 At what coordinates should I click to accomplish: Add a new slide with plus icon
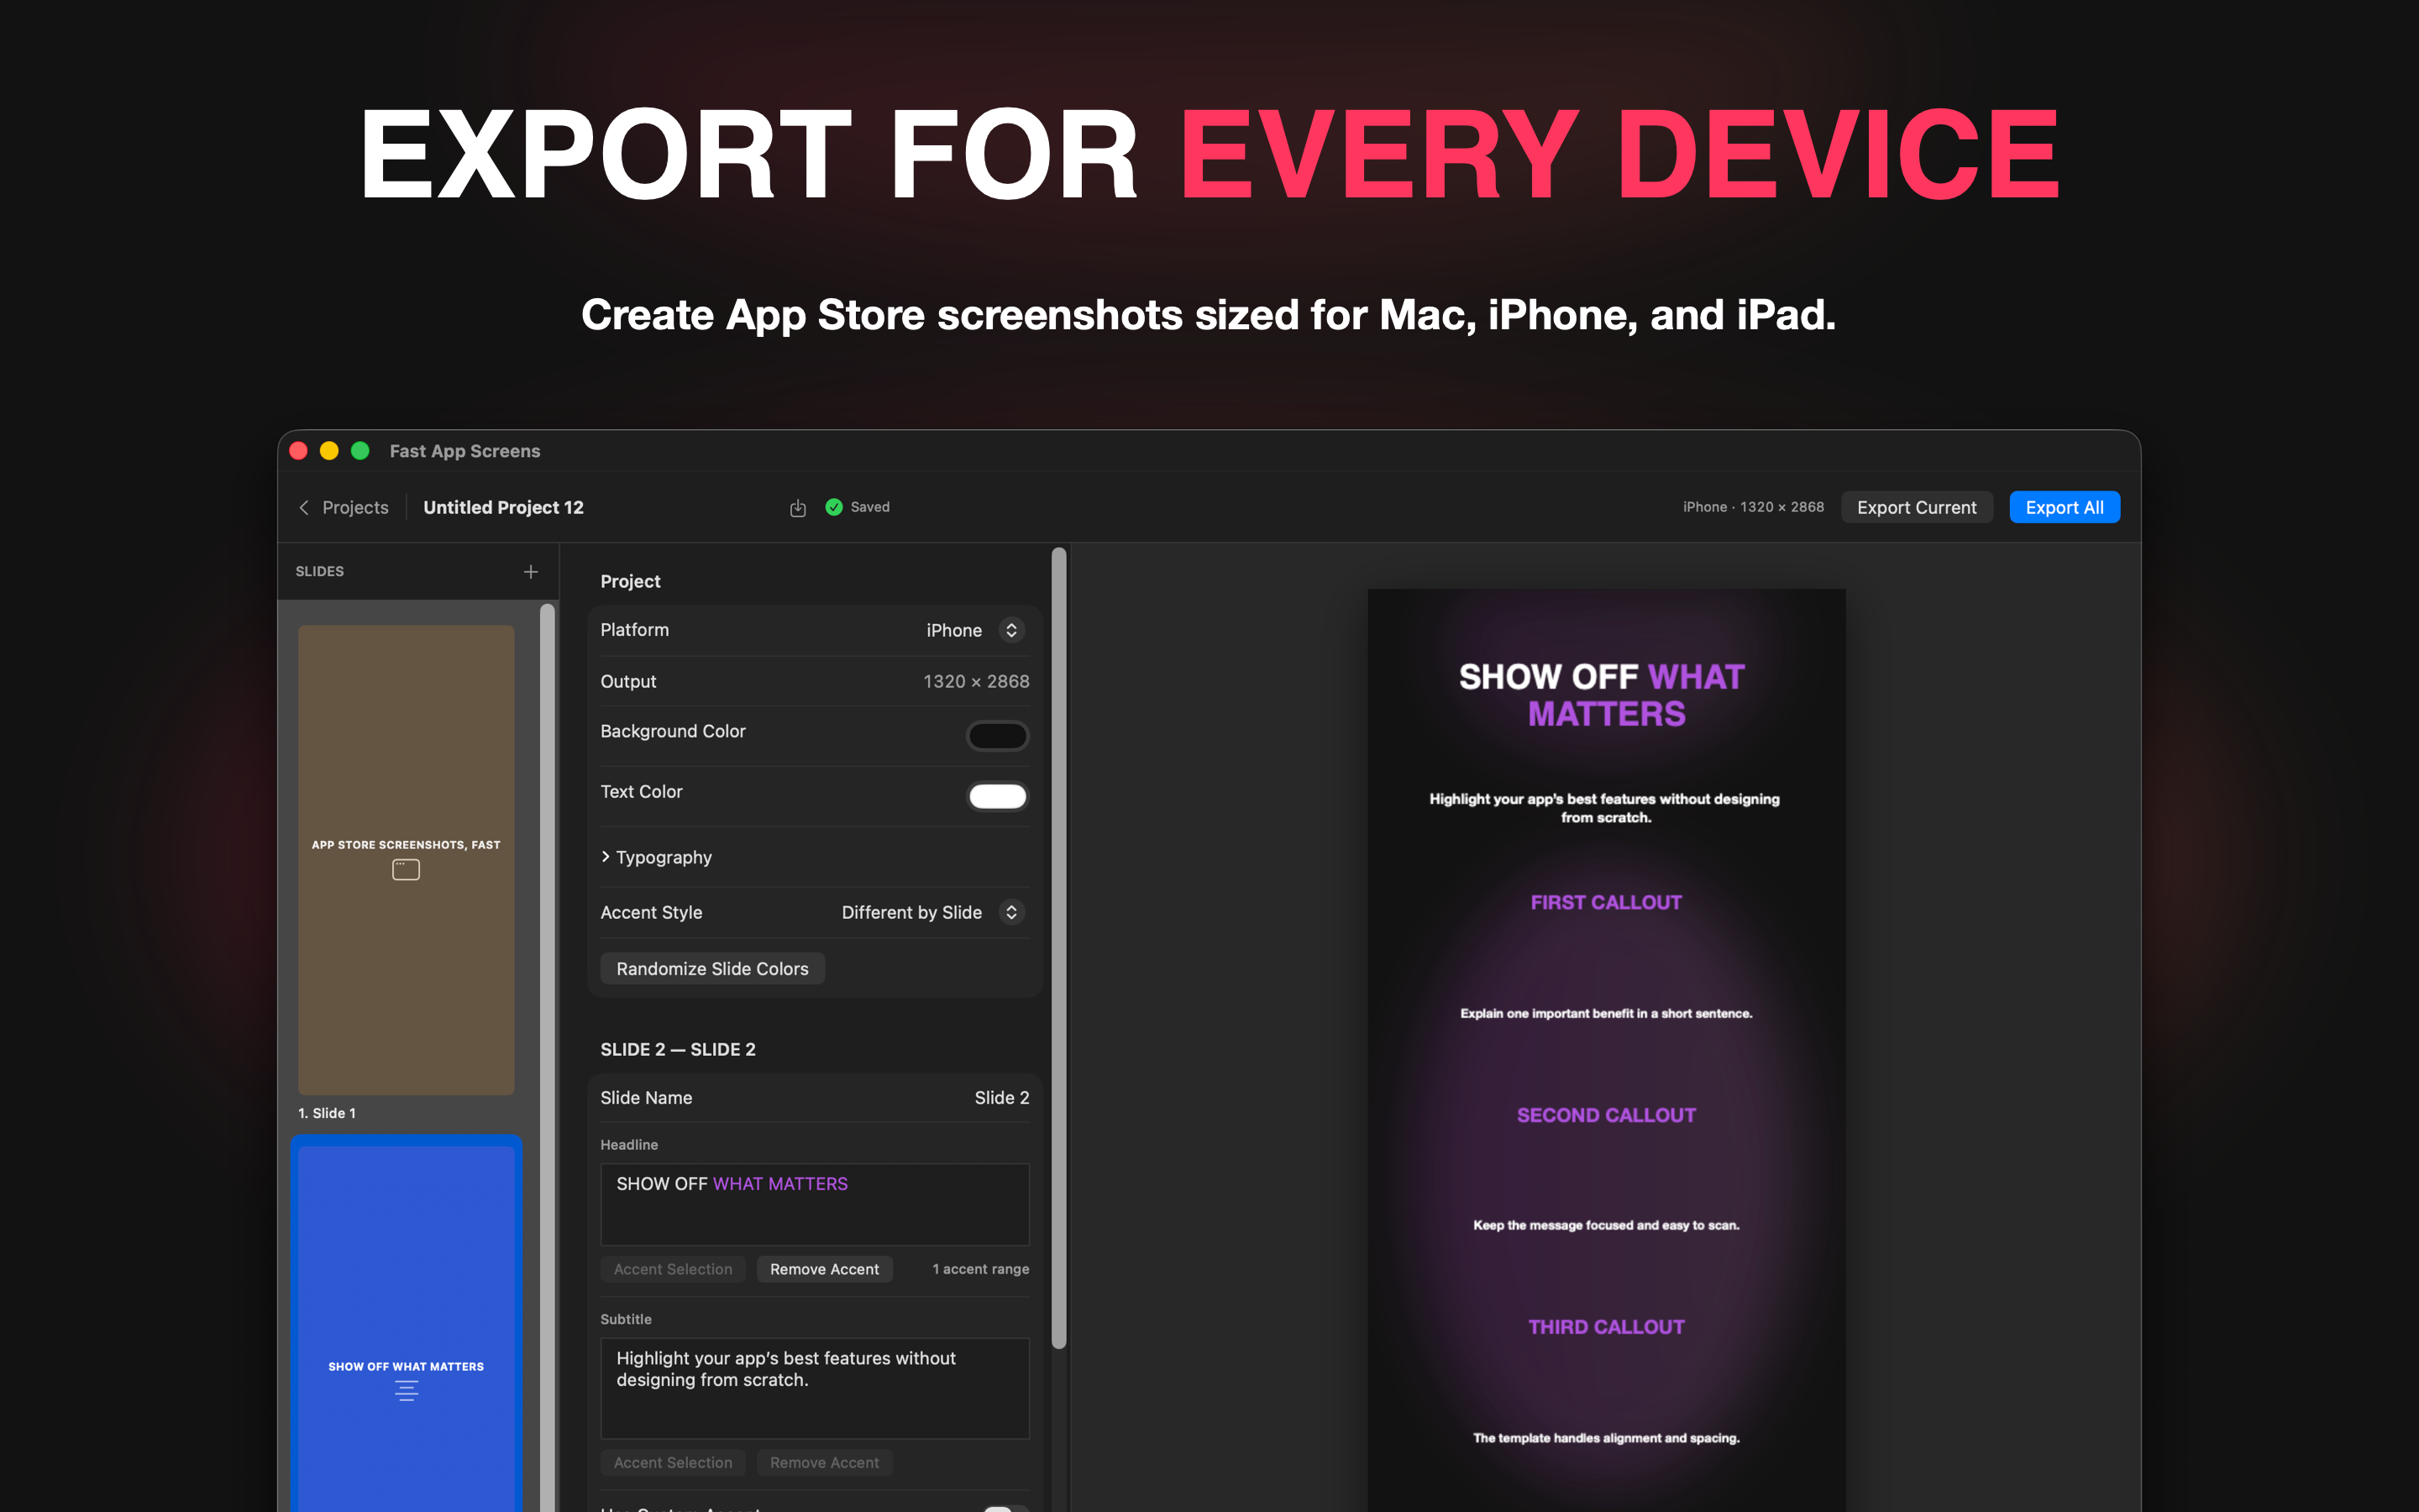pos(531,571)
